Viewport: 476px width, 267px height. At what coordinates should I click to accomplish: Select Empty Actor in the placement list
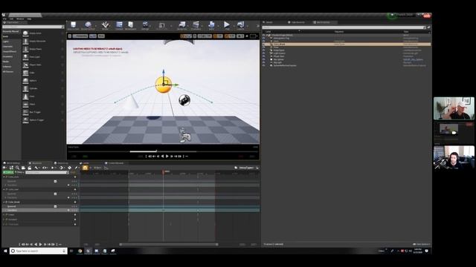point(43,33)
